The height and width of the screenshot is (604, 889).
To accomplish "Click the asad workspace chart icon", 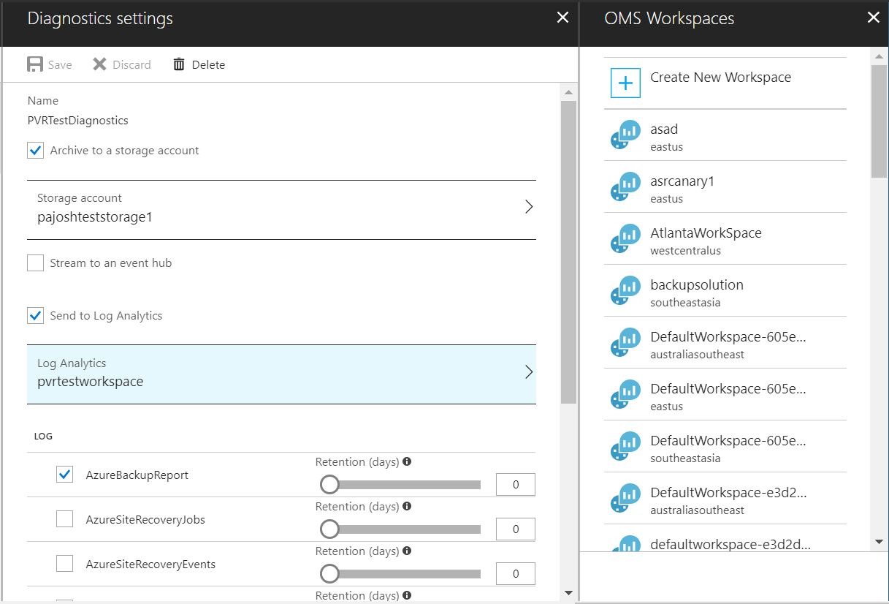I will (625, 135).
